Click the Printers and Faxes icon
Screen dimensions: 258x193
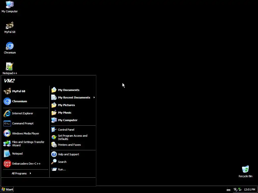(x=54, y=145)
